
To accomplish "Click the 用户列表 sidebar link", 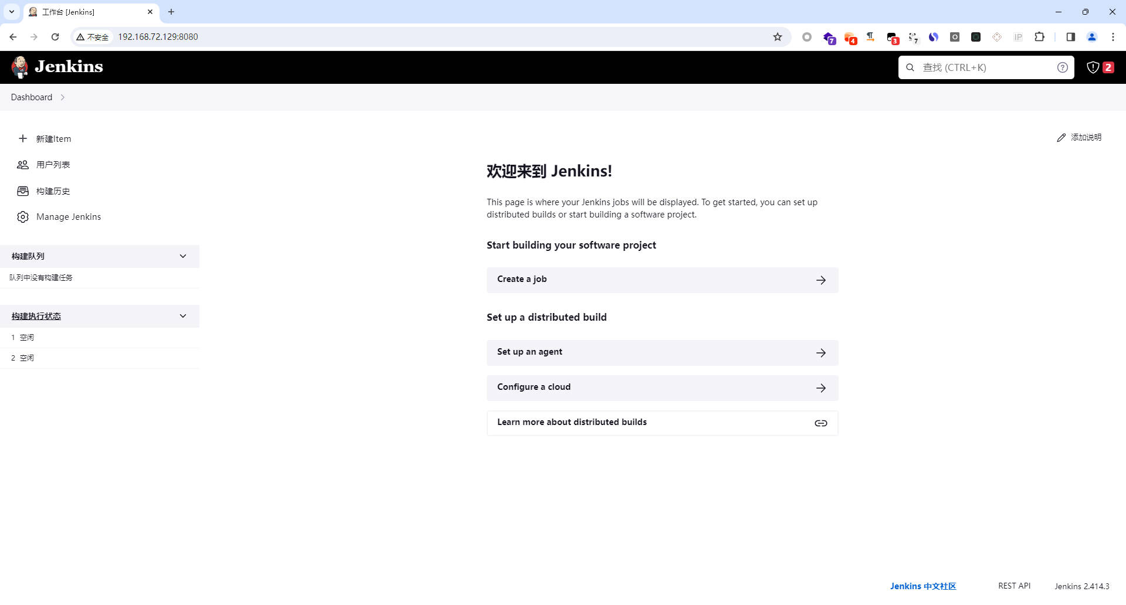I will (53, 165).
